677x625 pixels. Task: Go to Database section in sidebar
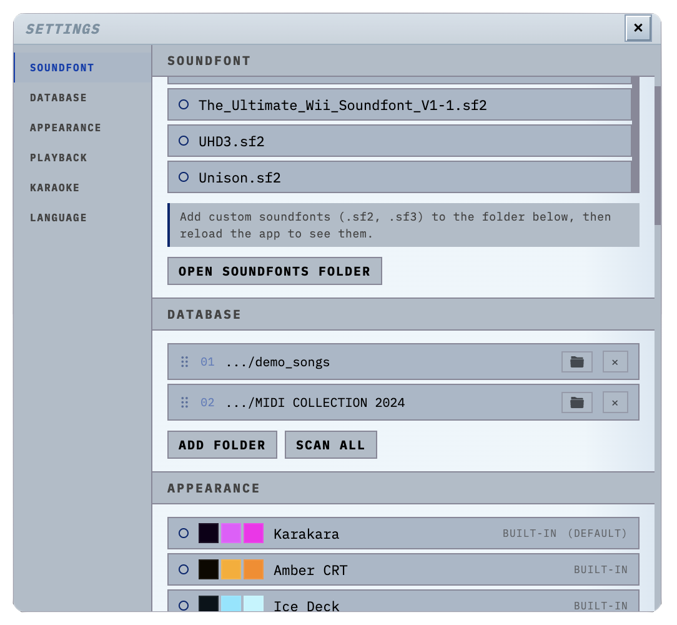click(83, 97)
